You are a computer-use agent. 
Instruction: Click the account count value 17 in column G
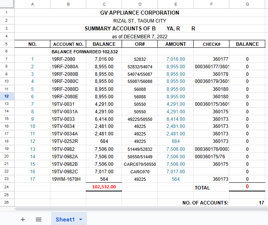(x=247, y=203)
